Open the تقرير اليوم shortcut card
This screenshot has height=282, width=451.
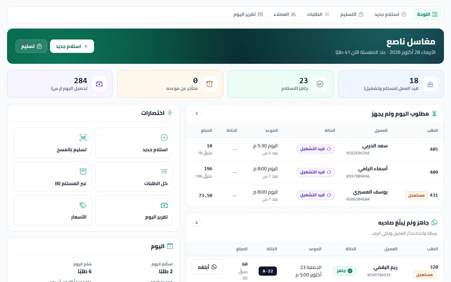pyautogui.click(x=134, y=210)
